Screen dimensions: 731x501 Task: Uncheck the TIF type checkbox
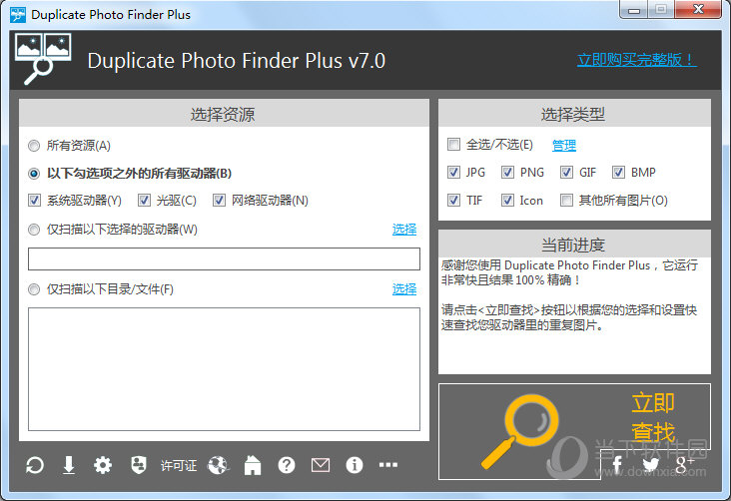[453, 201]
